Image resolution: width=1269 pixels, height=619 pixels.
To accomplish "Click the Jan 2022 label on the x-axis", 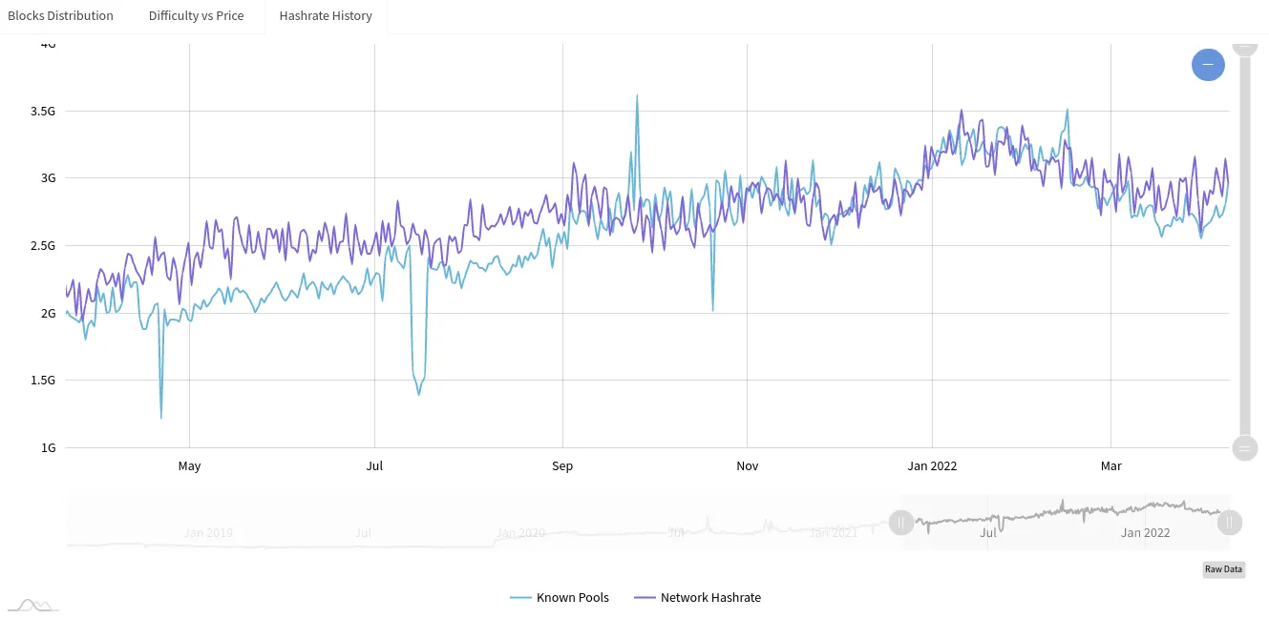I will tap(931, 465).
